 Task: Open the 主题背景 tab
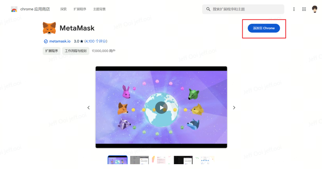point(99,9)
